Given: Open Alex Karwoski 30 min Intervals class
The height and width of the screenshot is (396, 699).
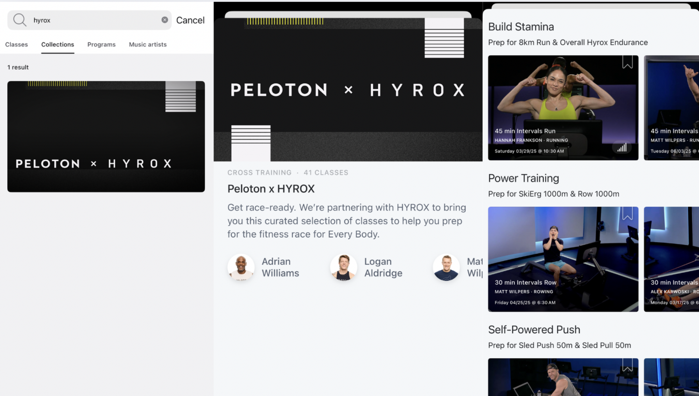Looking at the screenshot, I should point(671,259).
